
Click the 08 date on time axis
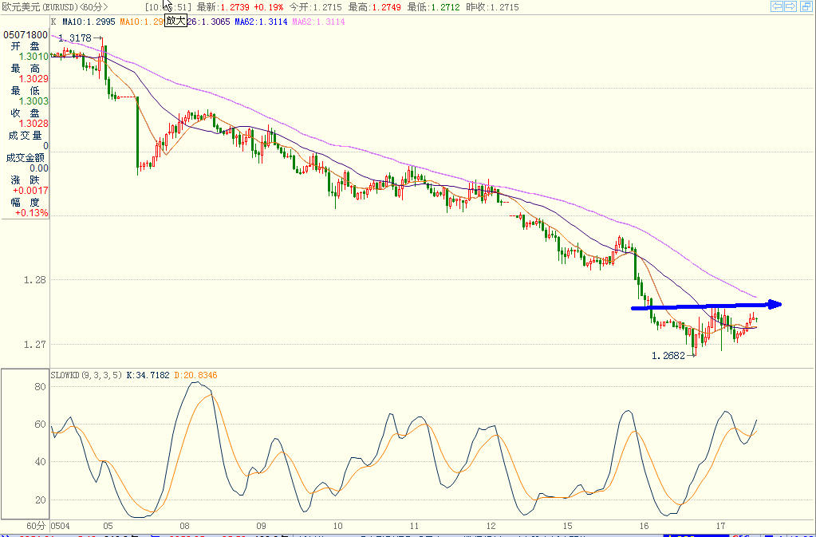(184, 526)
